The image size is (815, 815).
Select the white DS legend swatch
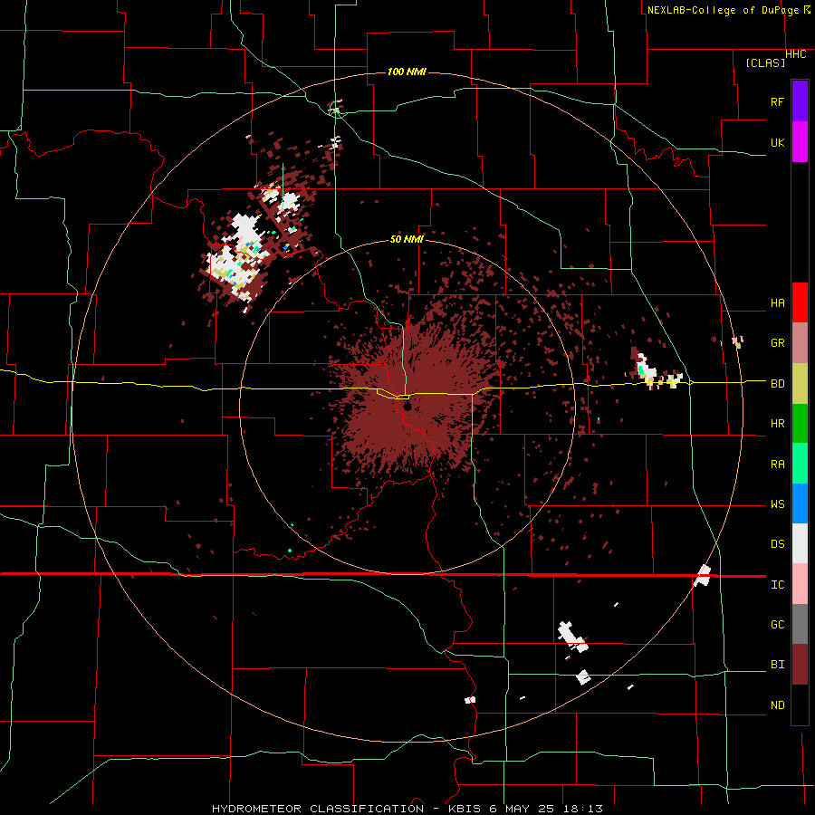(x=800, y=543)
